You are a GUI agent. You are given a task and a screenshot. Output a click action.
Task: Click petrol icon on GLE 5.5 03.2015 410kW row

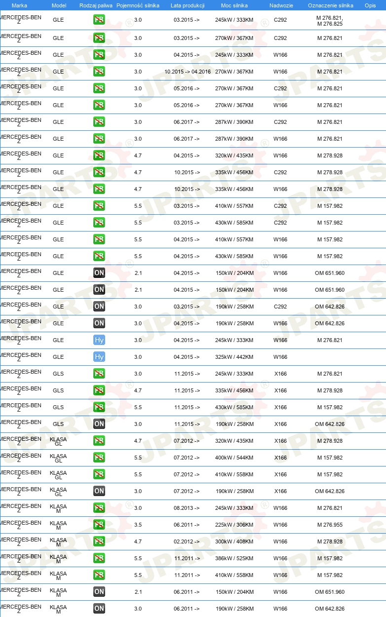[99, 206]
